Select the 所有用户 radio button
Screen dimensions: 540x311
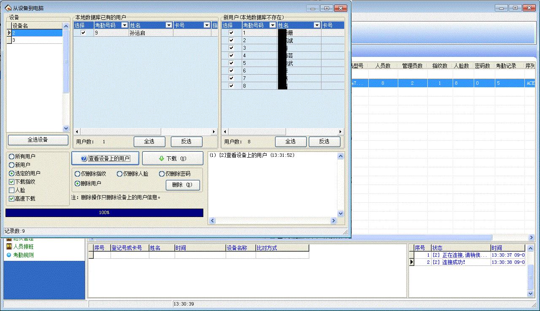pyautogui.click(x=12, y=156)
